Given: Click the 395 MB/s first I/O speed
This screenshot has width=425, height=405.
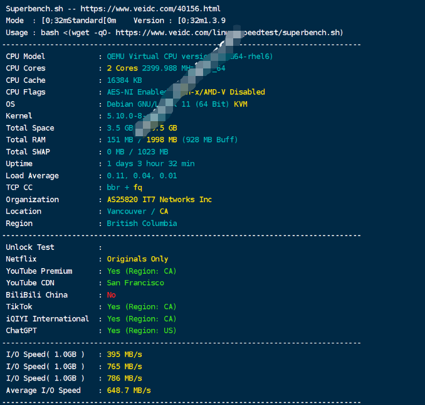Looking at the screenshot, I should click(124, 355).
